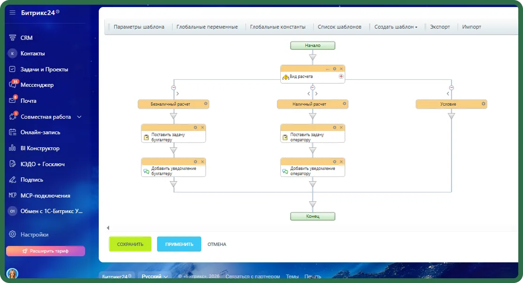The height and width of the screenshot is (283, 523).
Task: Open Настройки in the sidebar
Action: (x=29, y=234)
